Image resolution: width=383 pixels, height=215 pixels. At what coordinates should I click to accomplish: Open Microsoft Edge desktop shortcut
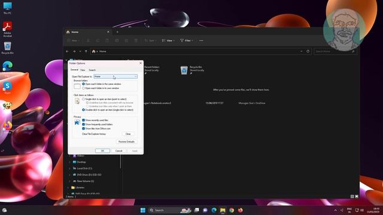point(7,67)
